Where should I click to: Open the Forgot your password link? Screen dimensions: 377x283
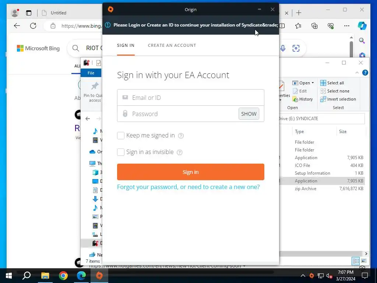[188, 187]
